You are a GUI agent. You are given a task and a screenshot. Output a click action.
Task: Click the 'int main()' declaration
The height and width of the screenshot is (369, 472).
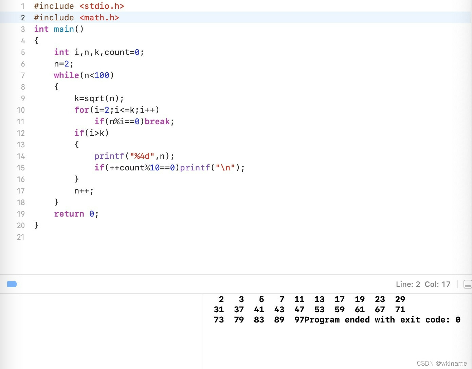click(59, 29)
